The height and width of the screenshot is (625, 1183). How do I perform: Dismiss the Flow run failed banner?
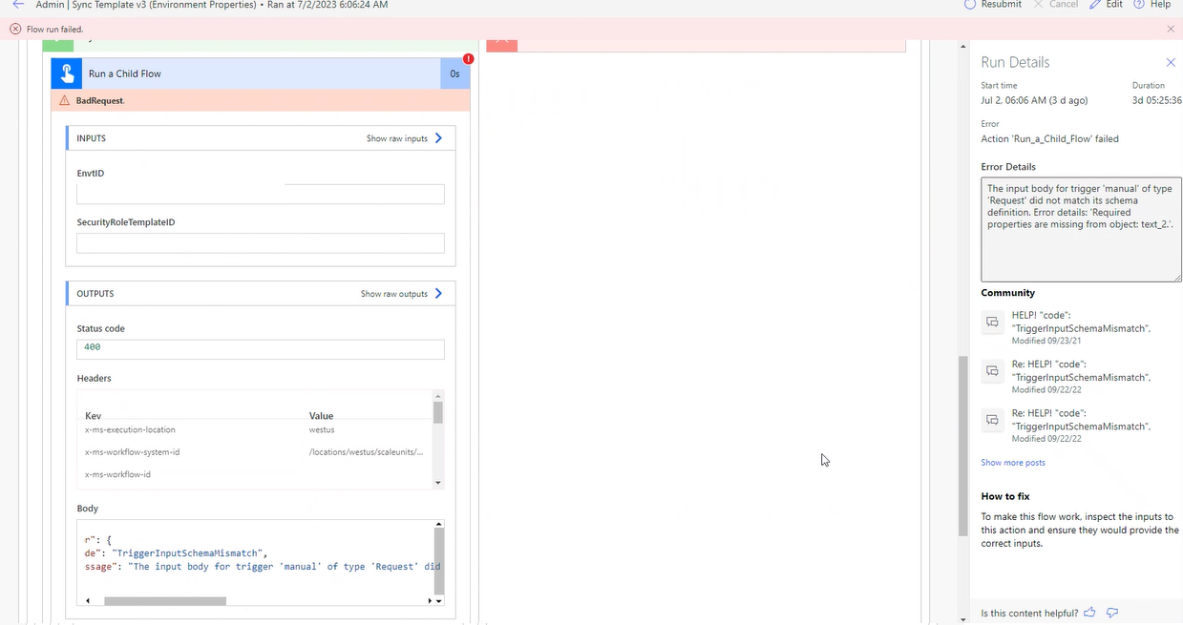[1170, 29]
